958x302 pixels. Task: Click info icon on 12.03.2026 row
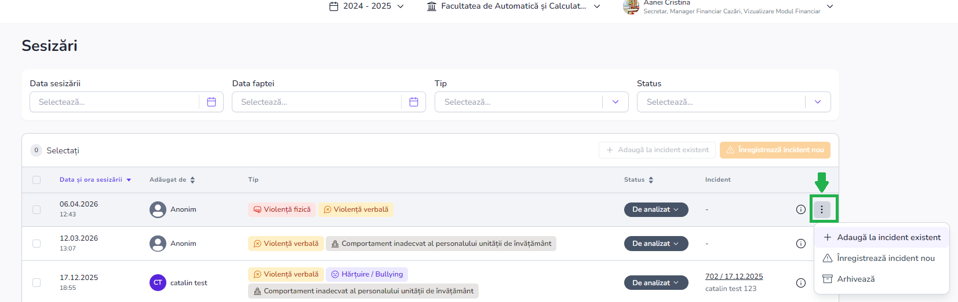click(x=801, y=244)
